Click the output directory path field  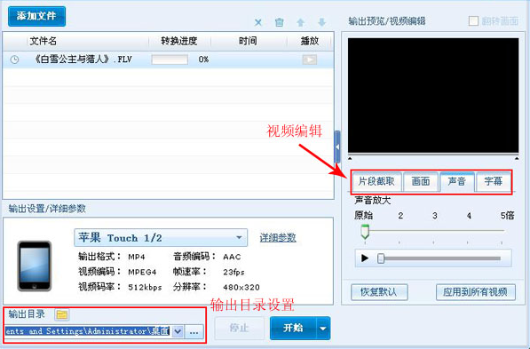pyautogui.click(x=88, y=331)
